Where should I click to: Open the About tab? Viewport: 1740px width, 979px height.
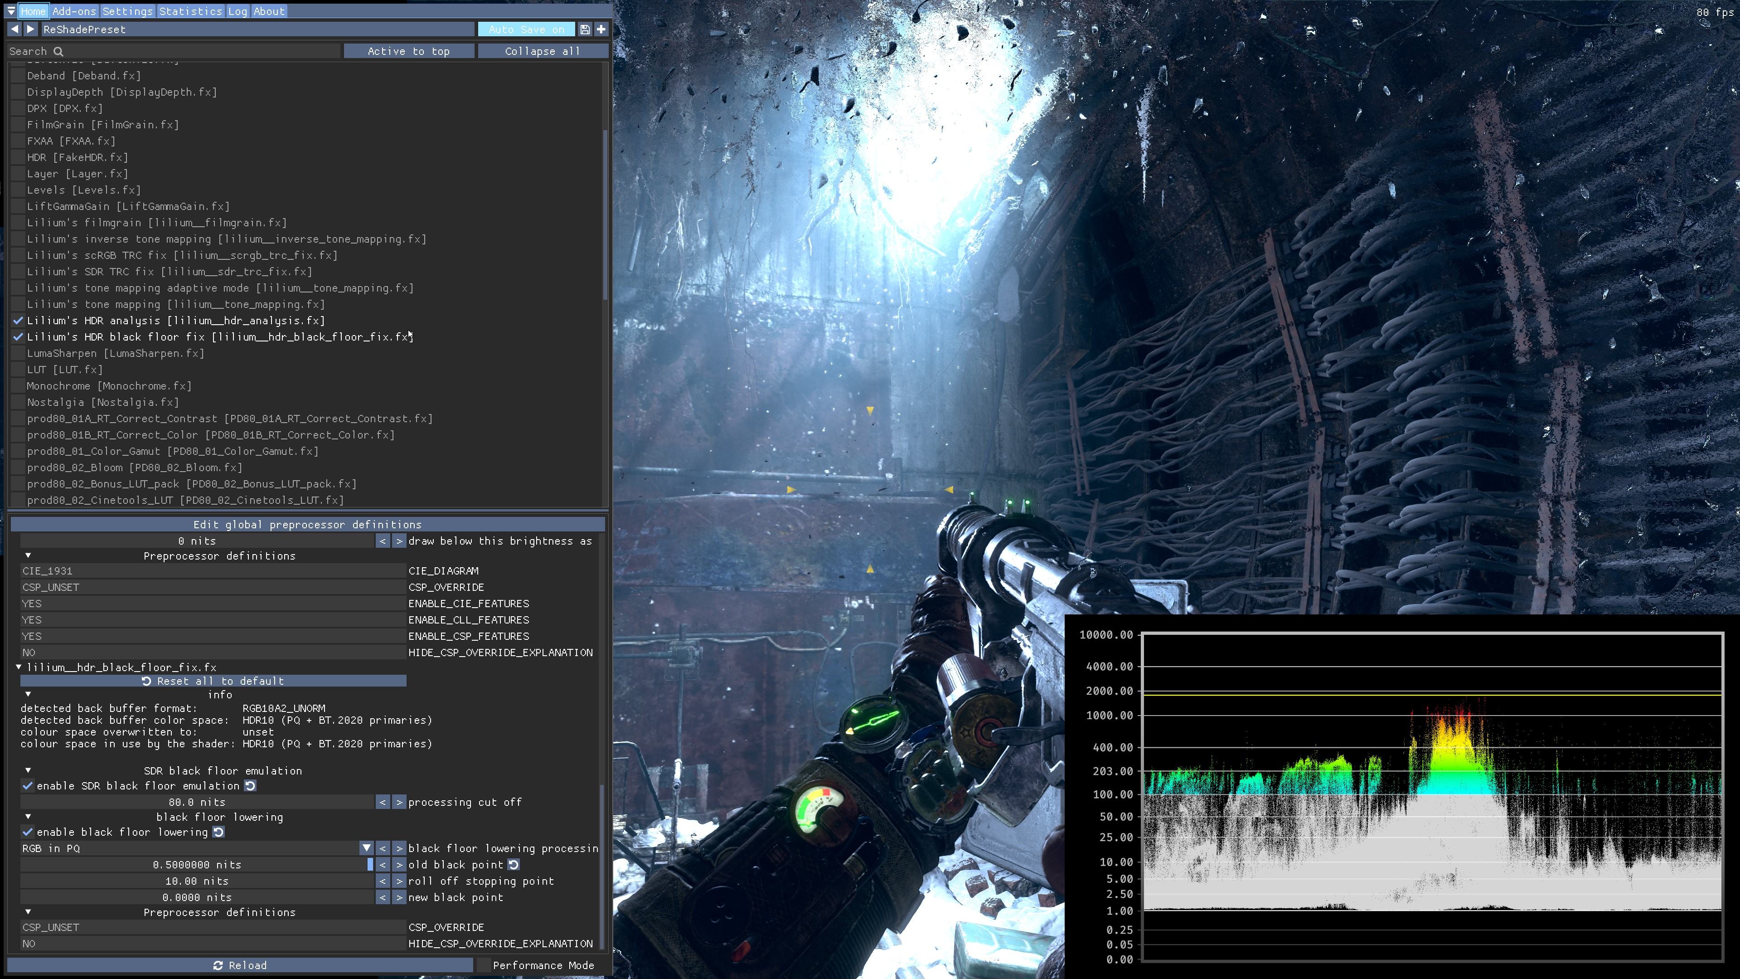pos(269,11)
